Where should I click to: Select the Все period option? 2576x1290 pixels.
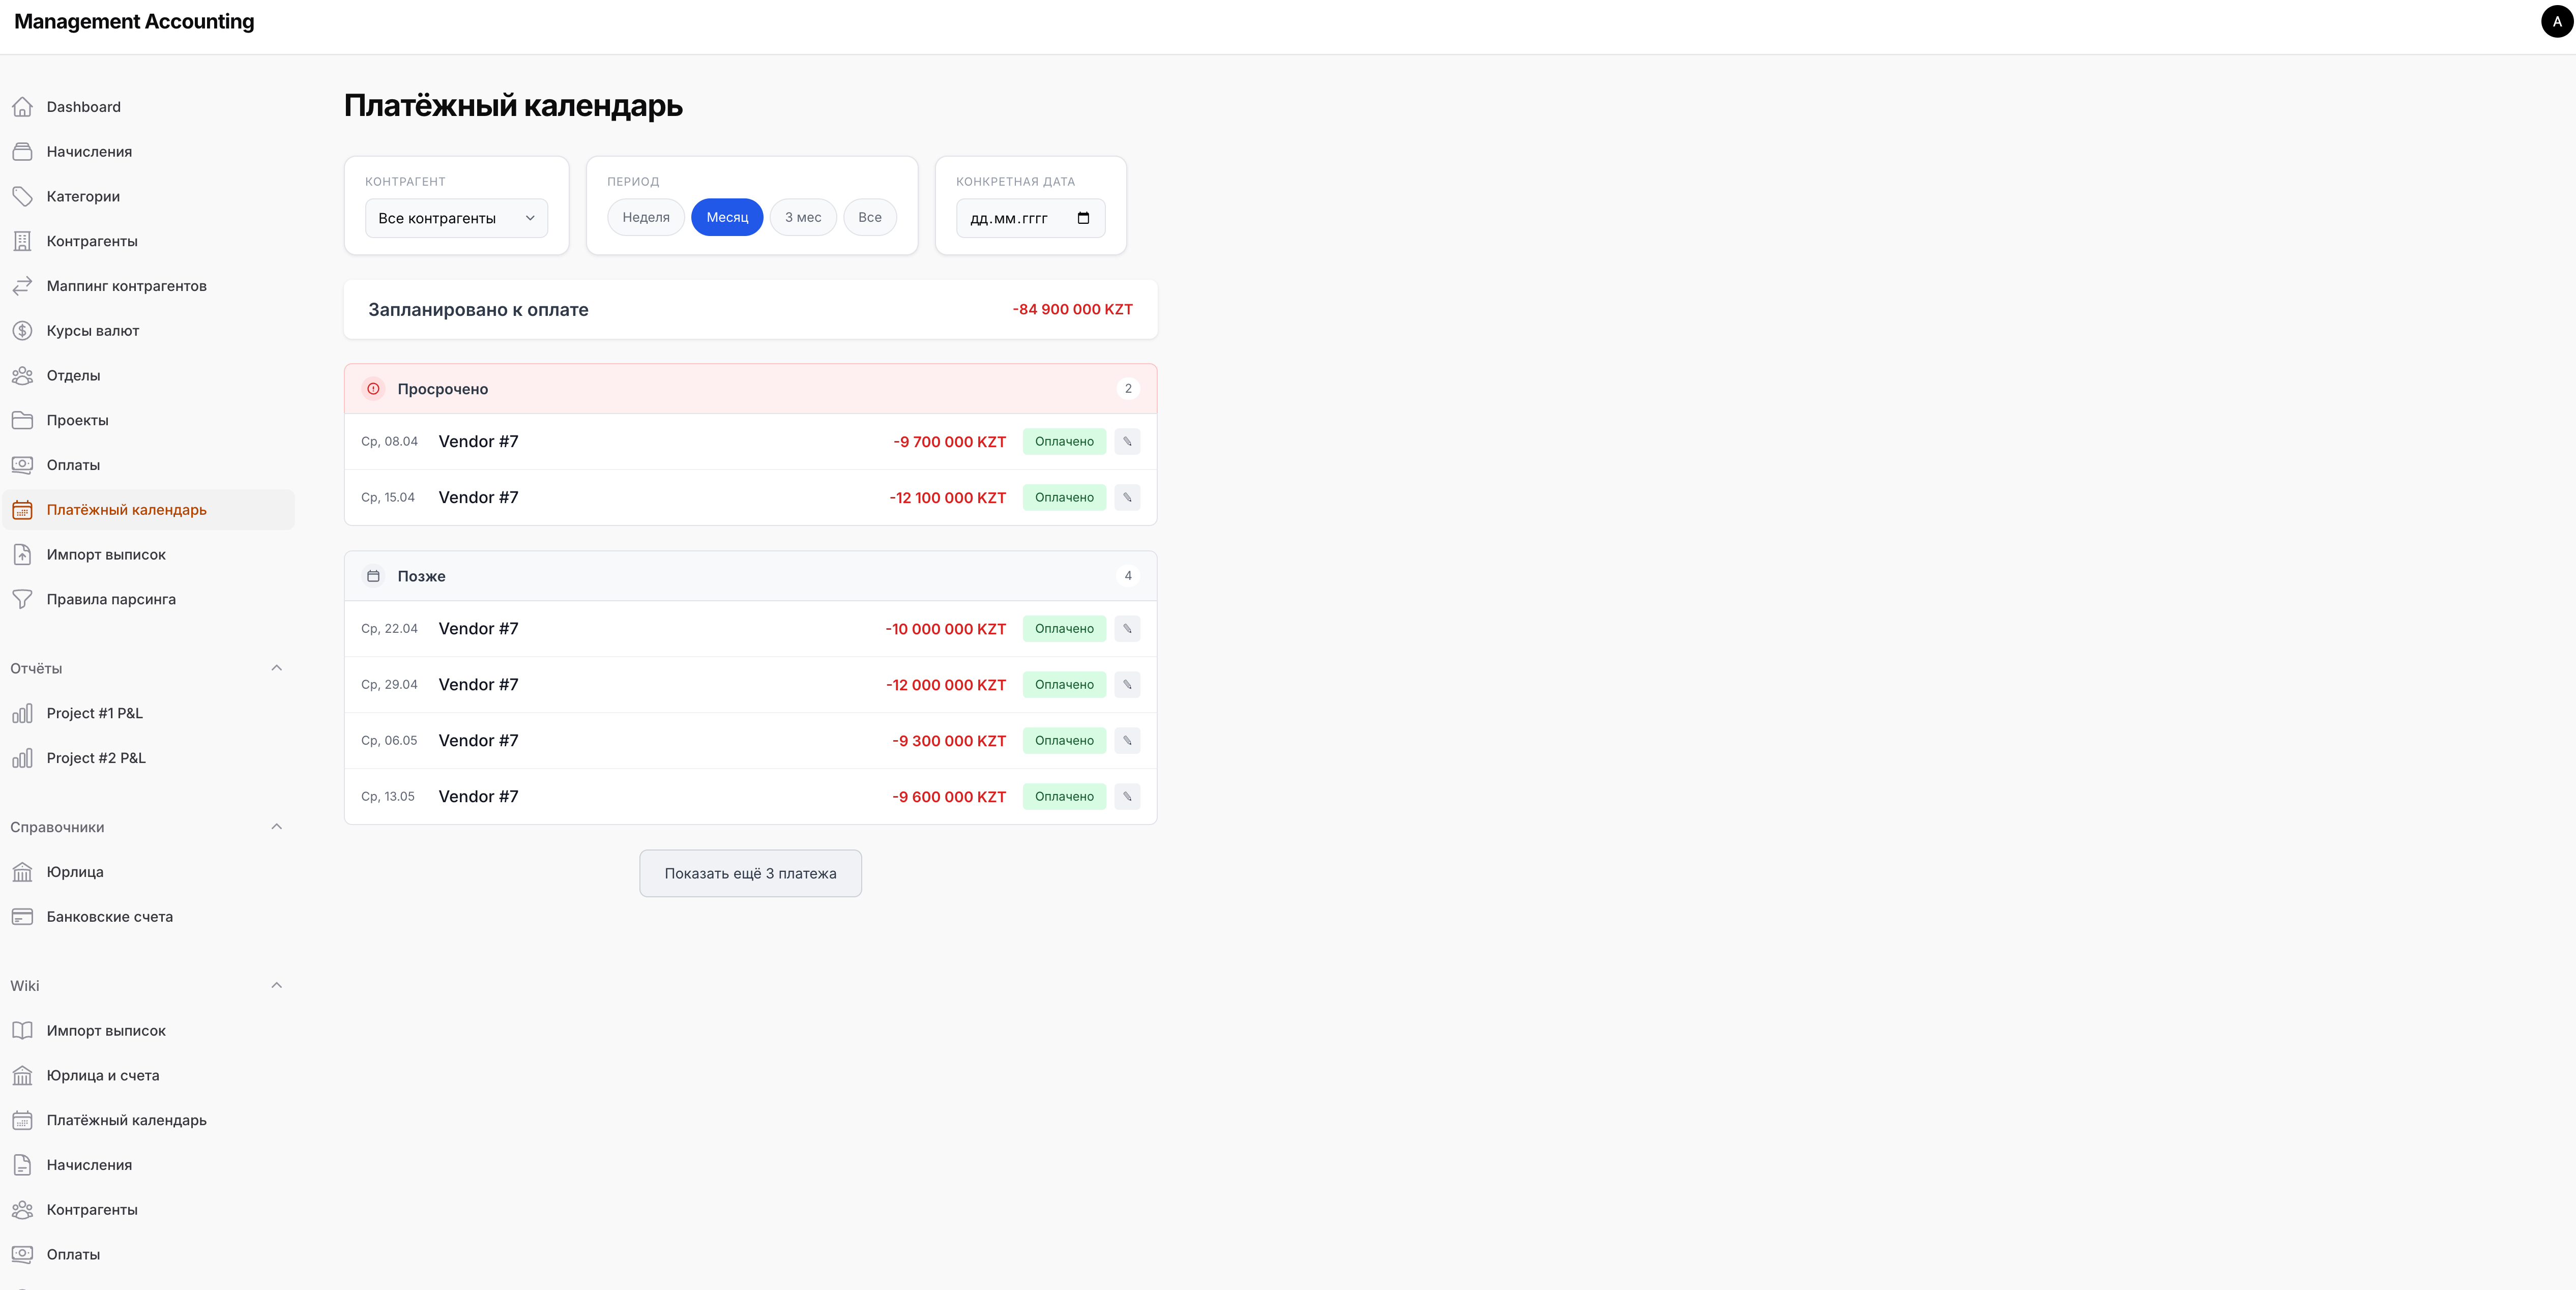pyautogui.click(x=869, y=218)
